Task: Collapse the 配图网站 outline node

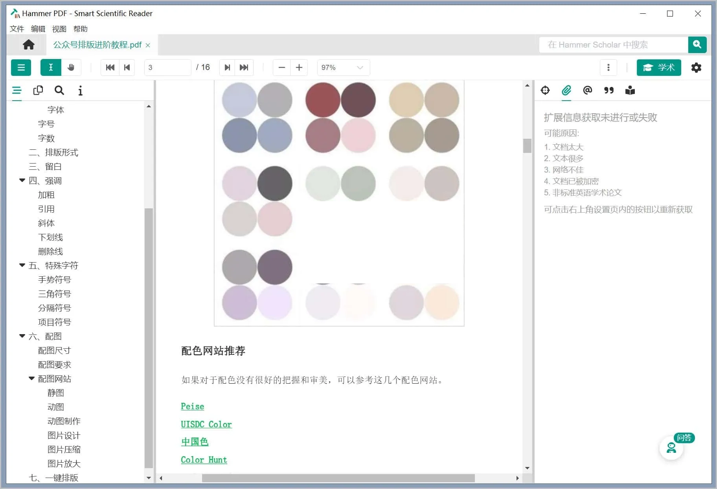Action: coord(32,379)
